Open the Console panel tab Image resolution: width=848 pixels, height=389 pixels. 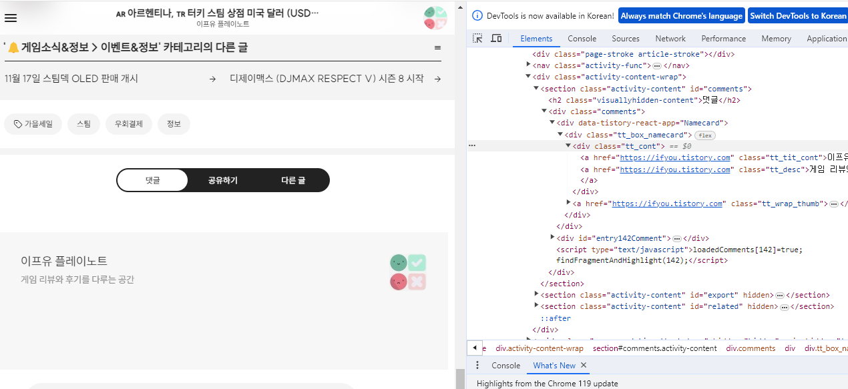[582, 39]
